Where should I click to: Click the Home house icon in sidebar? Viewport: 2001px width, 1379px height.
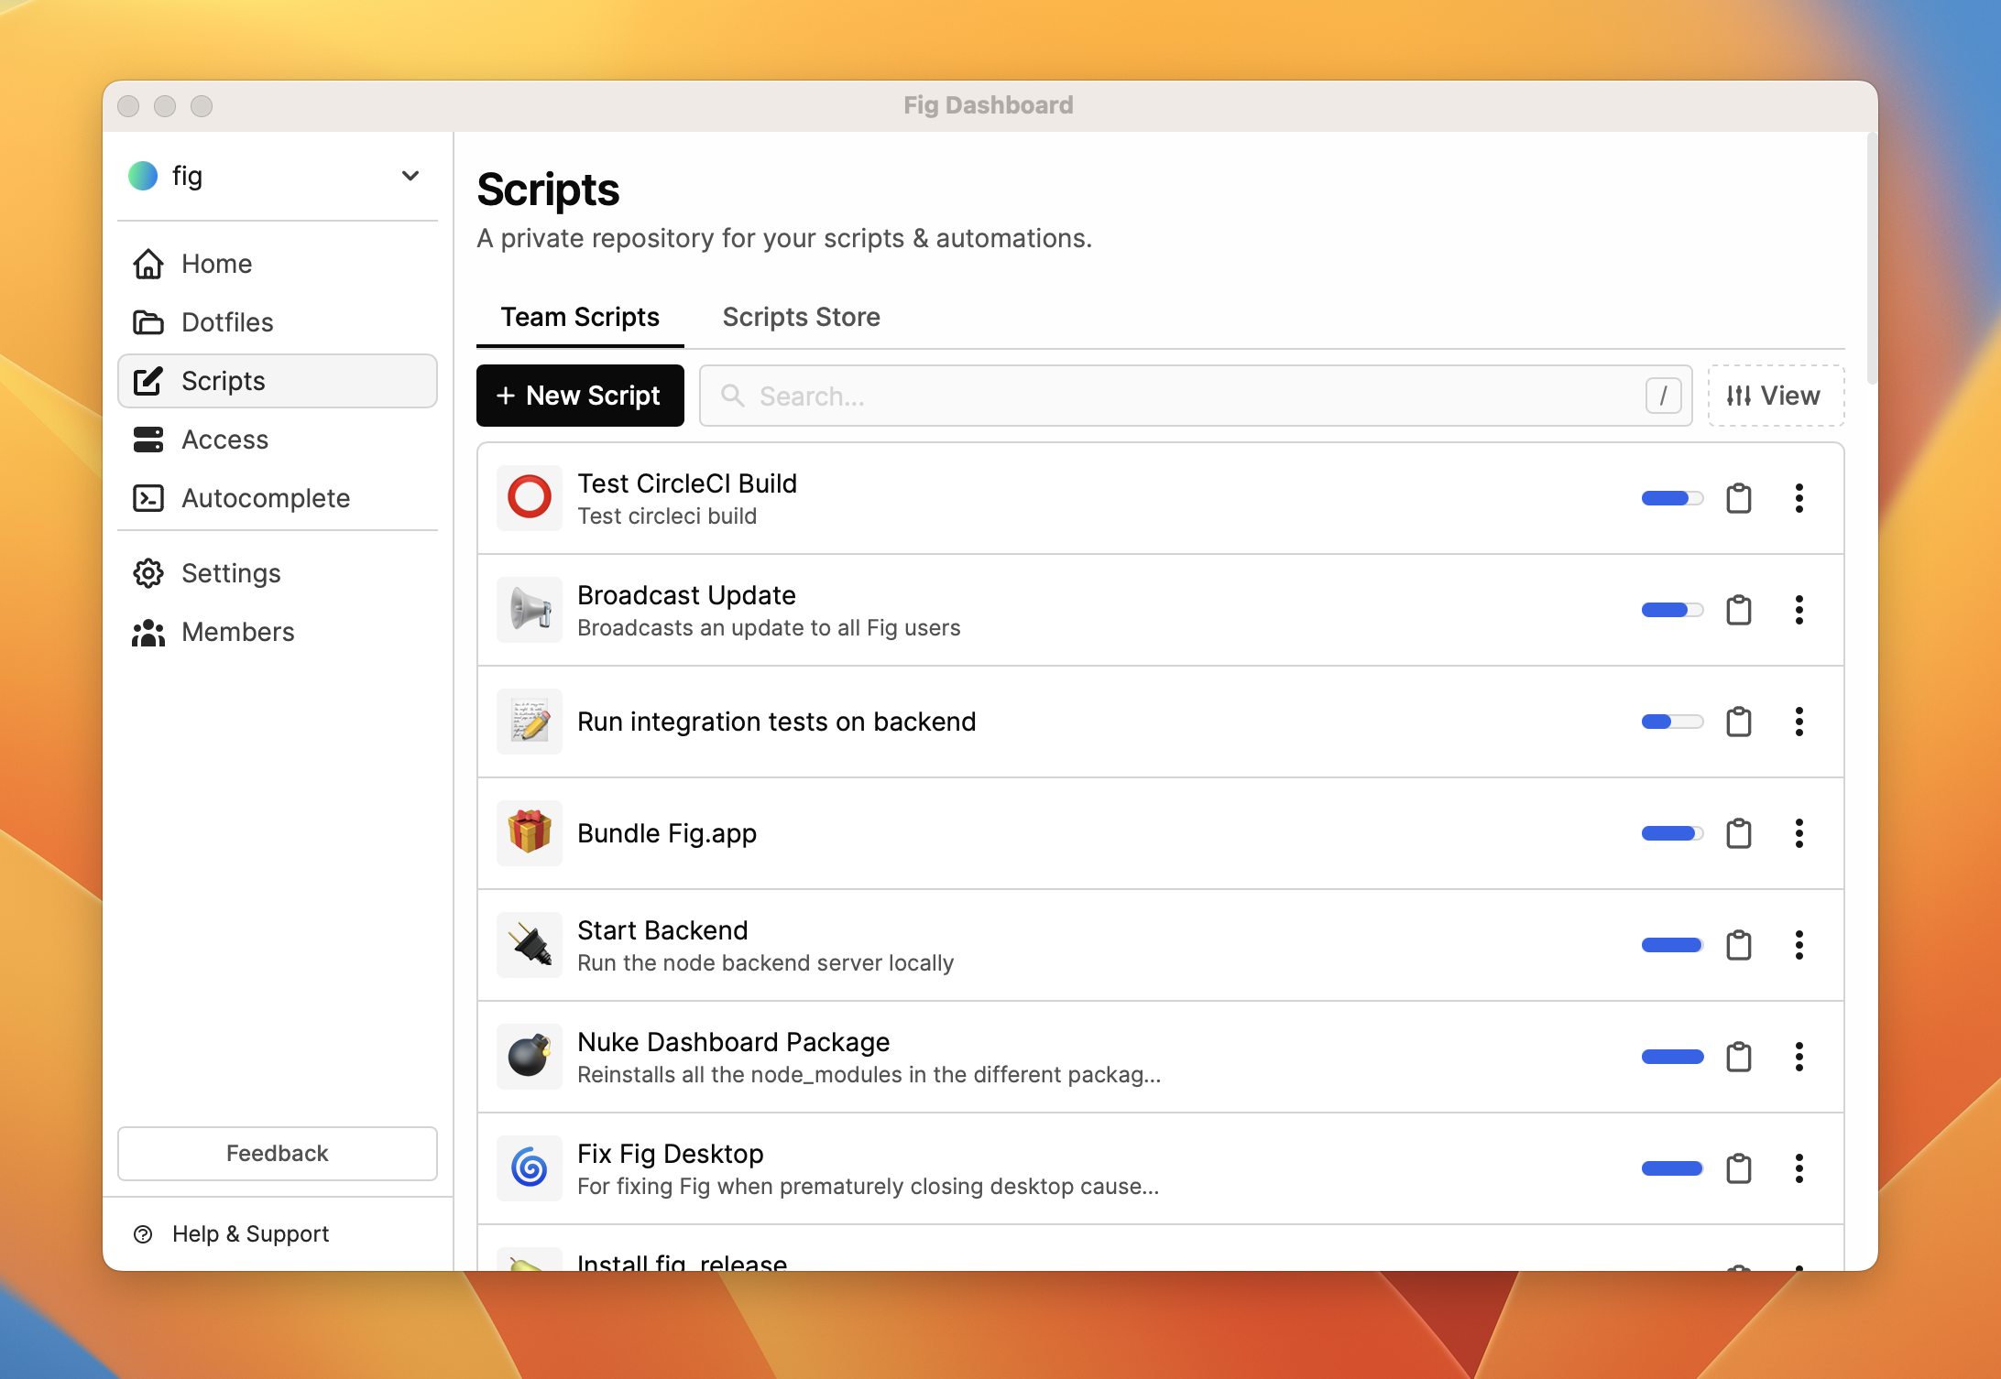[x=148, y=264]
